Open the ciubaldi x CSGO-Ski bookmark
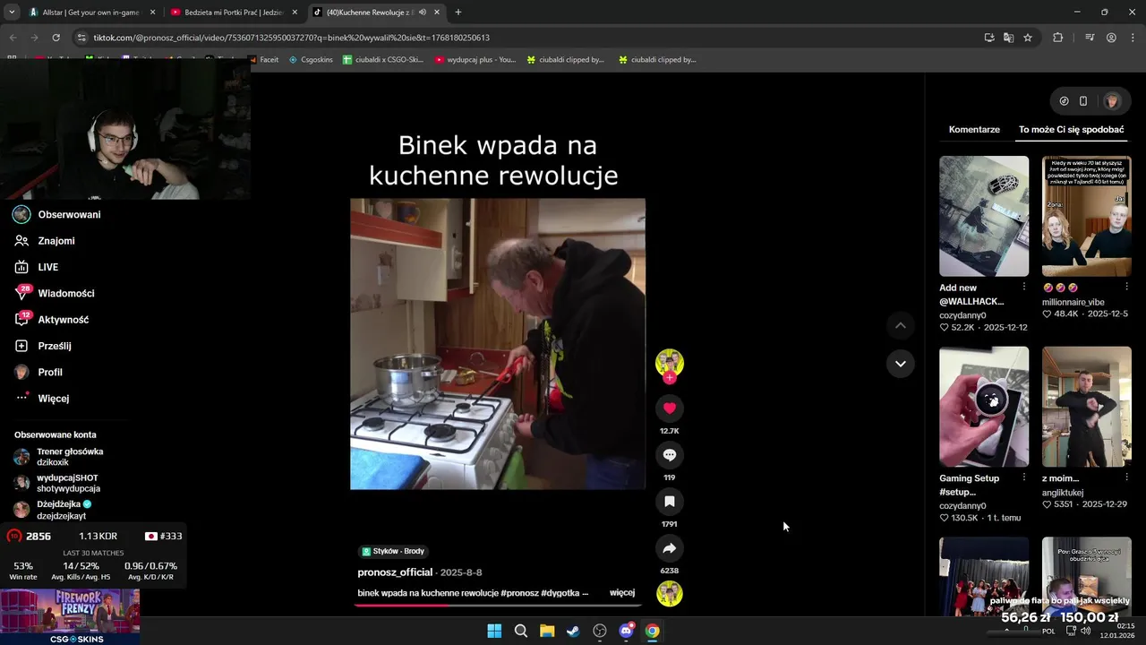Viewport: 1146px width, 645px height. [383, 60]
